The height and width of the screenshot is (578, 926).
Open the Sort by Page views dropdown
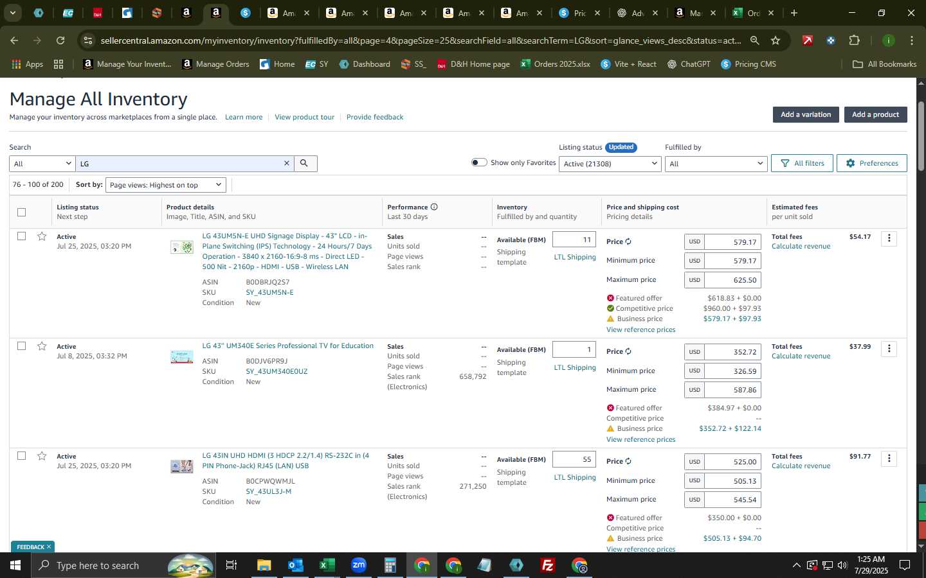pyautogui.click(x=166, y=185)
